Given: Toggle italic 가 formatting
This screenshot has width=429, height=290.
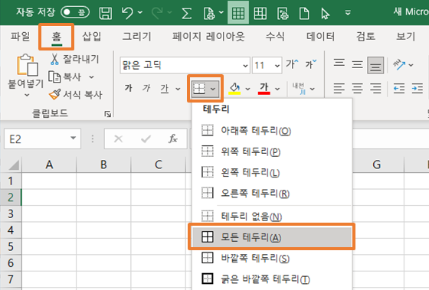Looking at the screenshot, I should (x=146, y=88).
